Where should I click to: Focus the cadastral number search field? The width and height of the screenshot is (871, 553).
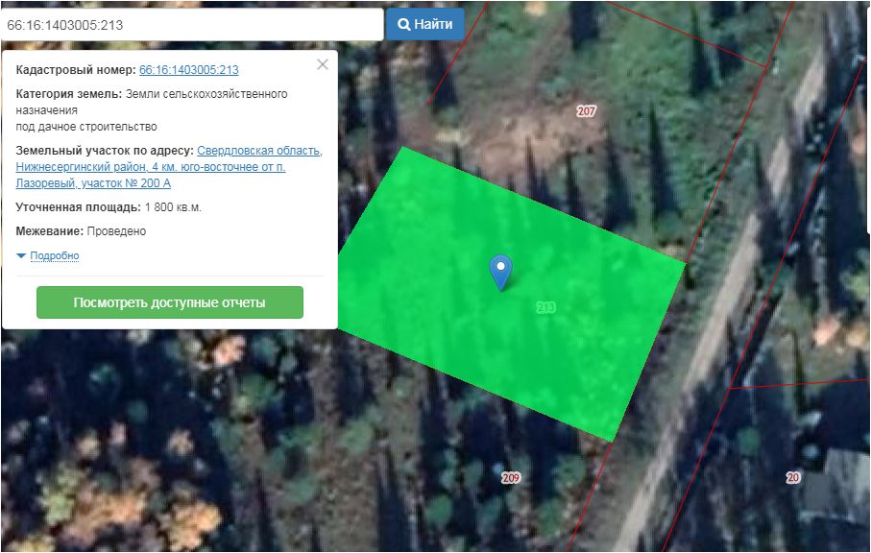pyautogui.click(x=192, y=25)
